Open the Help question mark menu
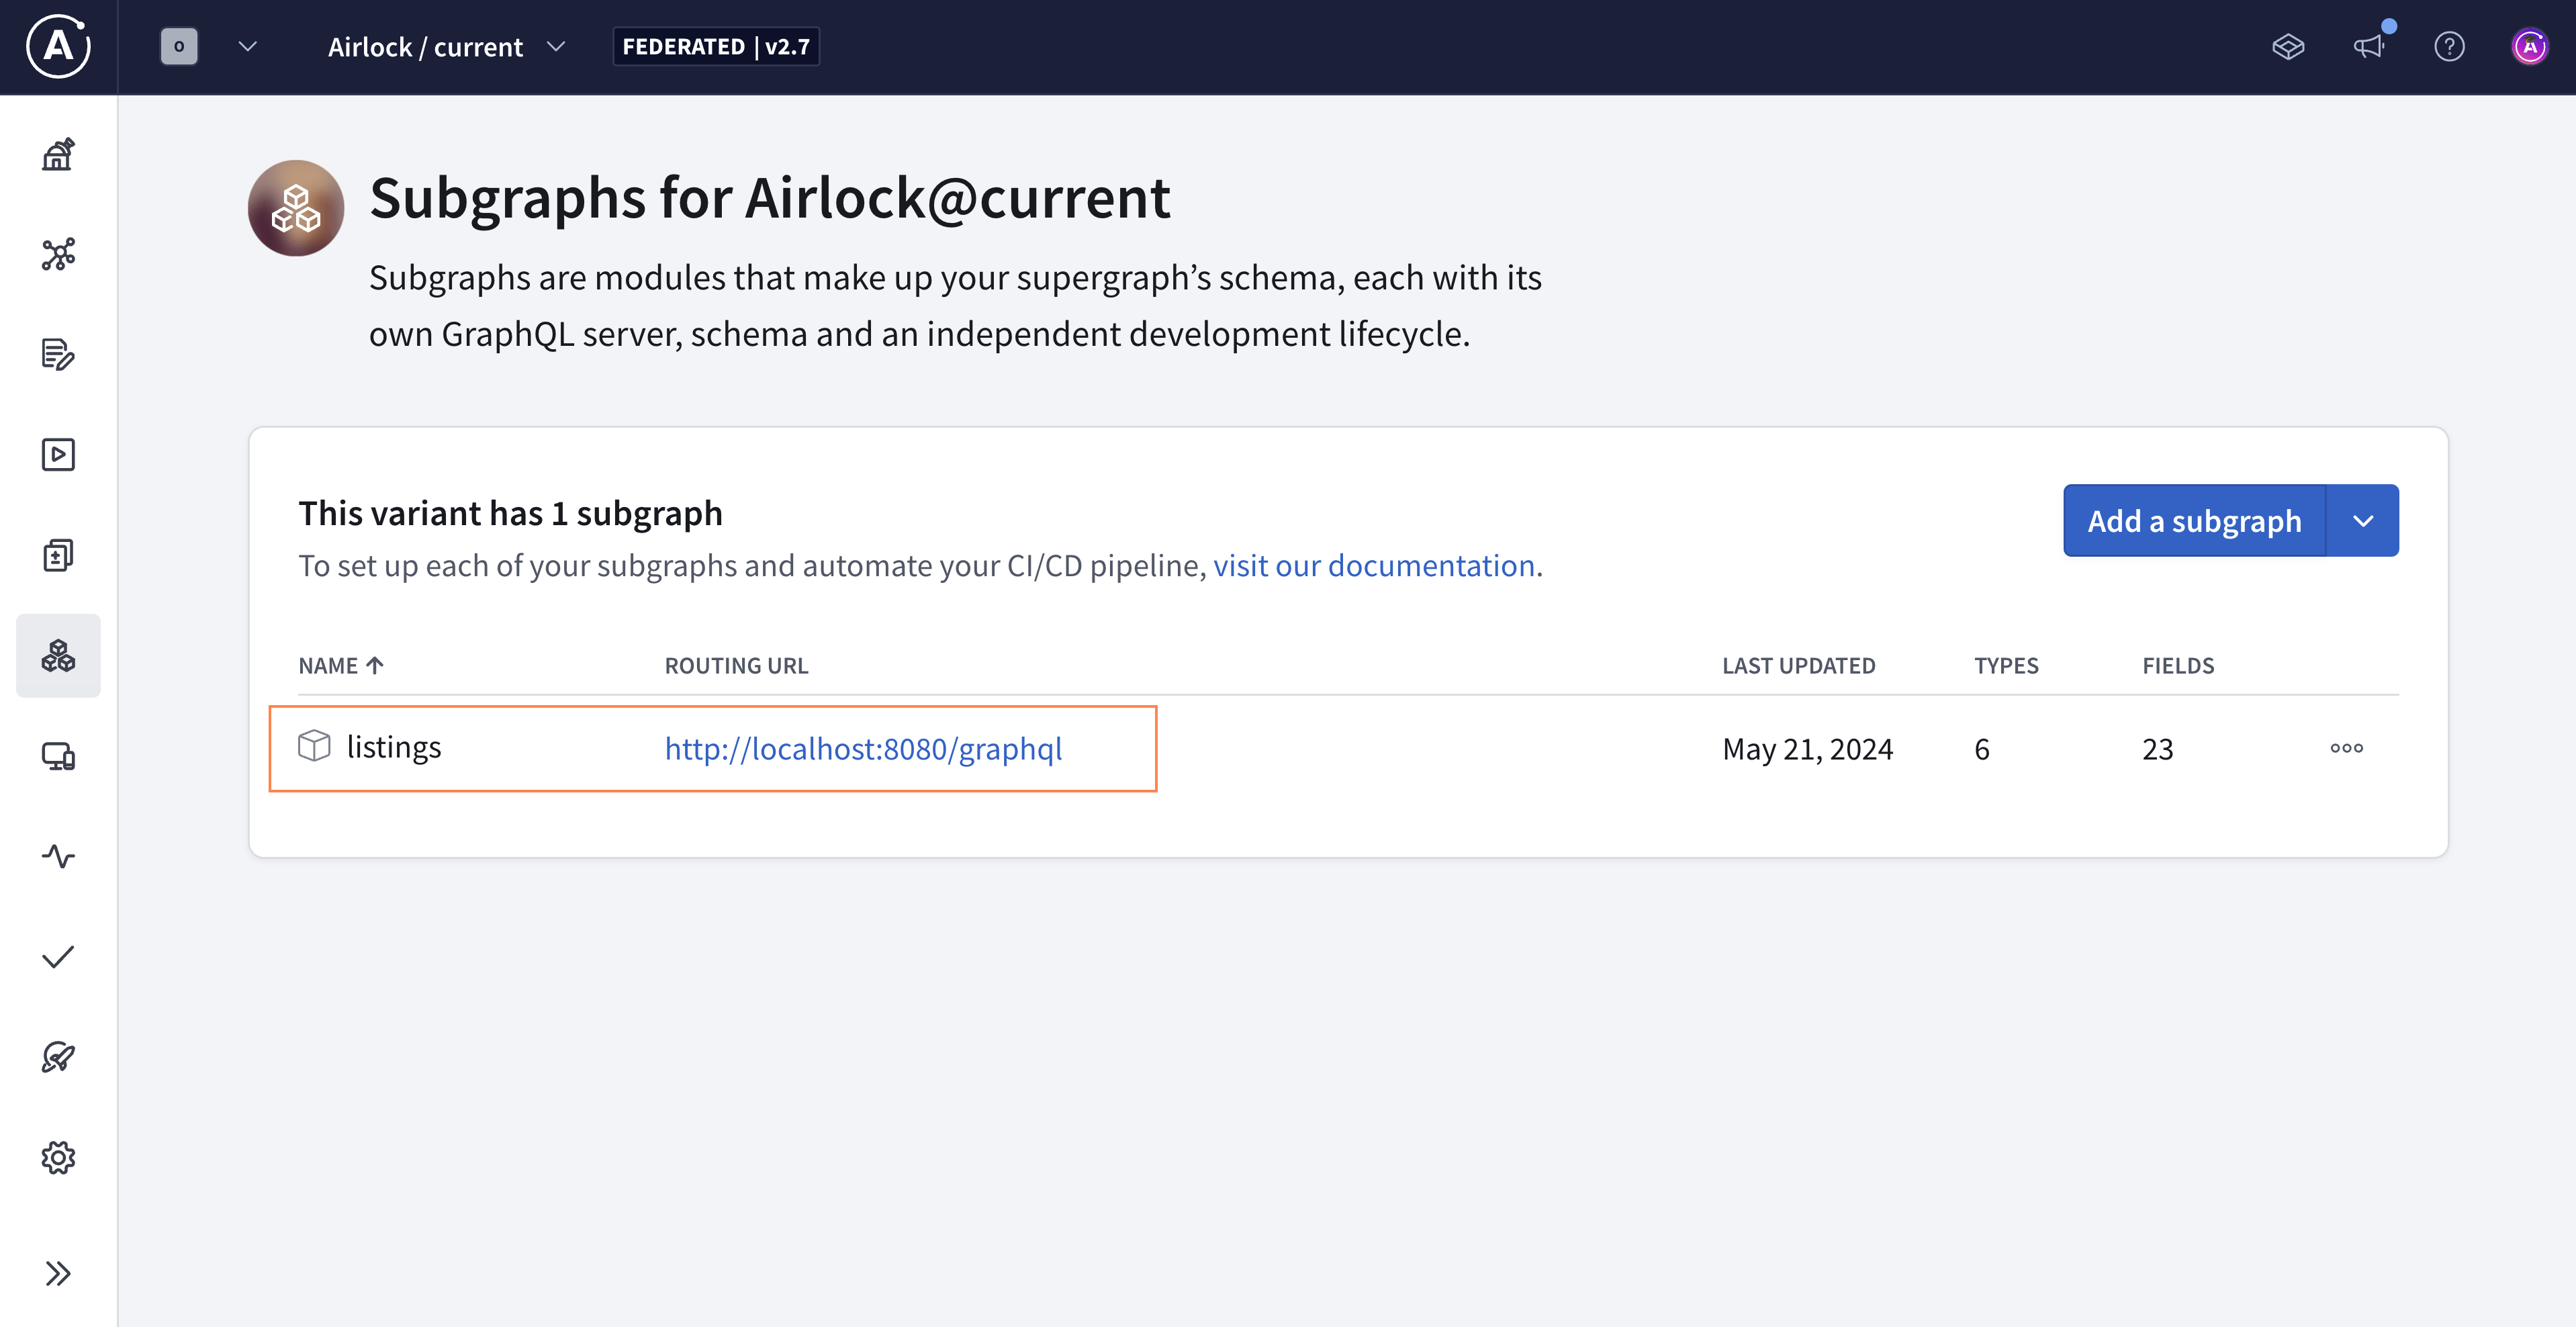This screenshot has height=1327, width=2576. [x=2451, y=47]
